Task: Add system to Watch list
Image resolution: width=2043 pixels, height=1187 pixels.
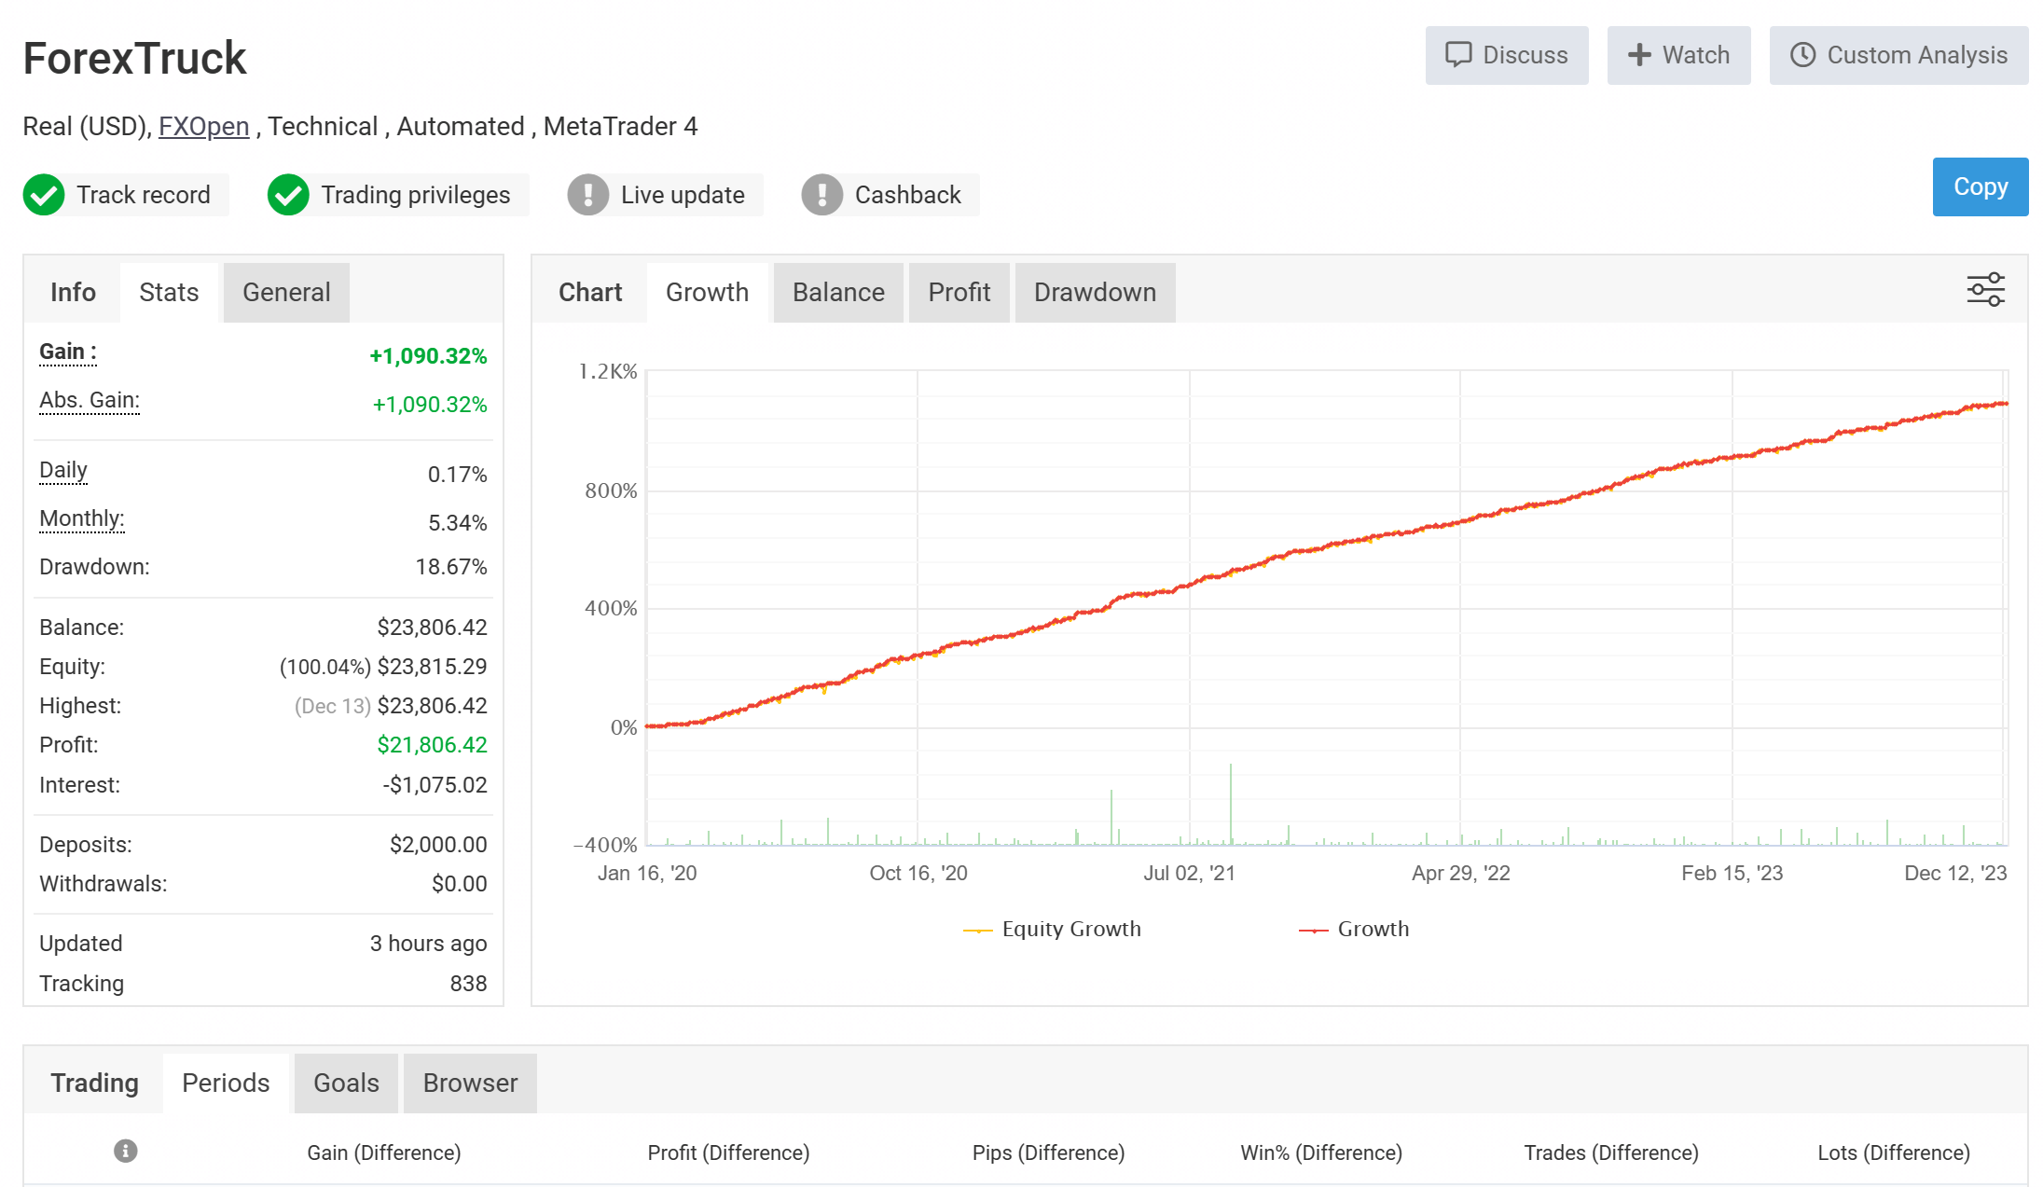Action: [x=1678, y=55]
